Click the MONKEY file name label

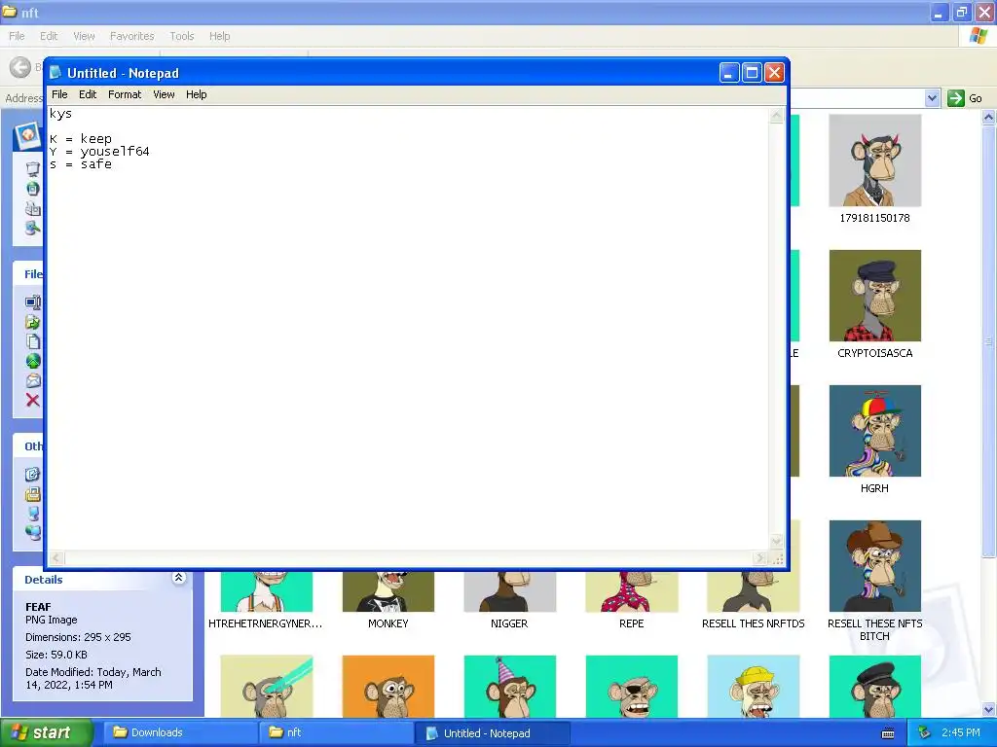pyautogui.click(x=388, y=623)
